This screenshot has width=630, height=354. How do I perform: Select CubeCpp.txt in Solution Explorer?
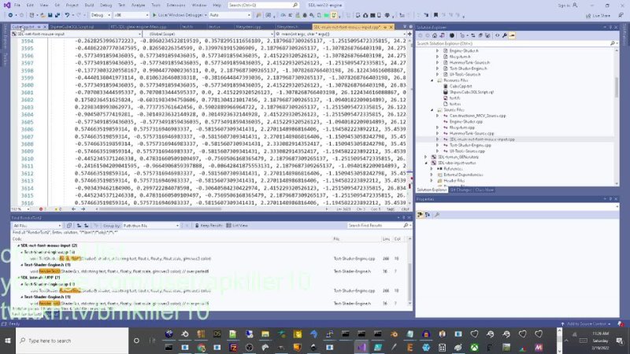click(461, 87)
